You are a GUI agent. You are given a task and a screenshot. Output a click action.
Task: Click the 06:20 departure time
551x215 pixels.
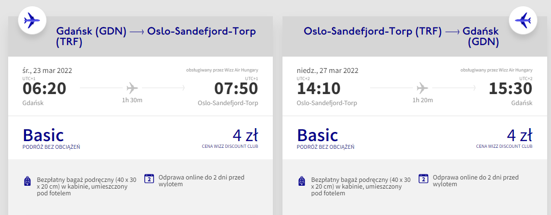point(44,89)
